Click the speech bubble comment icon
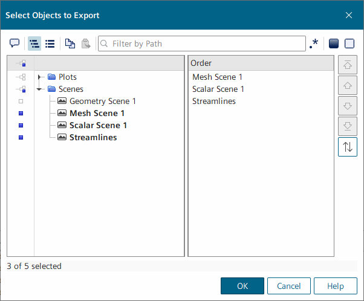This screenshot has width=364, height=301. click(x=15, y=44)
